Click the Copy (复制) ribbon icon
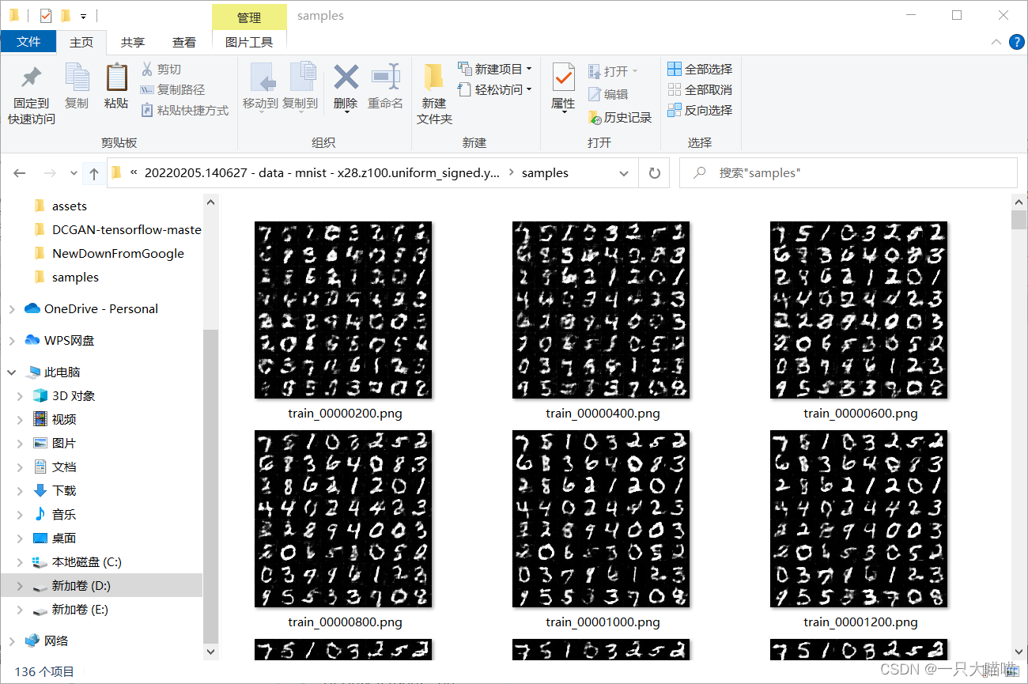The height and width of the screenshot is (684, 1028). click(x=77, y=79)
